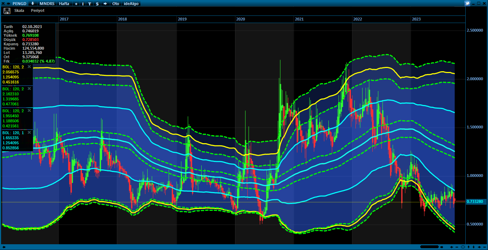The width and height of the screenshot is (488, 250).
Task: Close the second BOL 120, 2 indicator
Action: click(30, 88)
